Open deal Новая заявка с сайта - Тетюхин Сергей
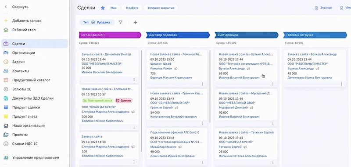This screenshot has height=167, width=351. pos(246,132)
